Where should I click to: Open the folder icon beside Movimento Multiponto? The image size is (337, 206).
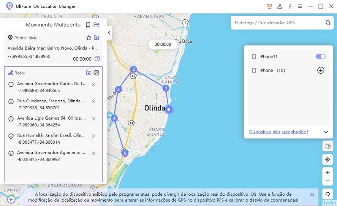97,25
